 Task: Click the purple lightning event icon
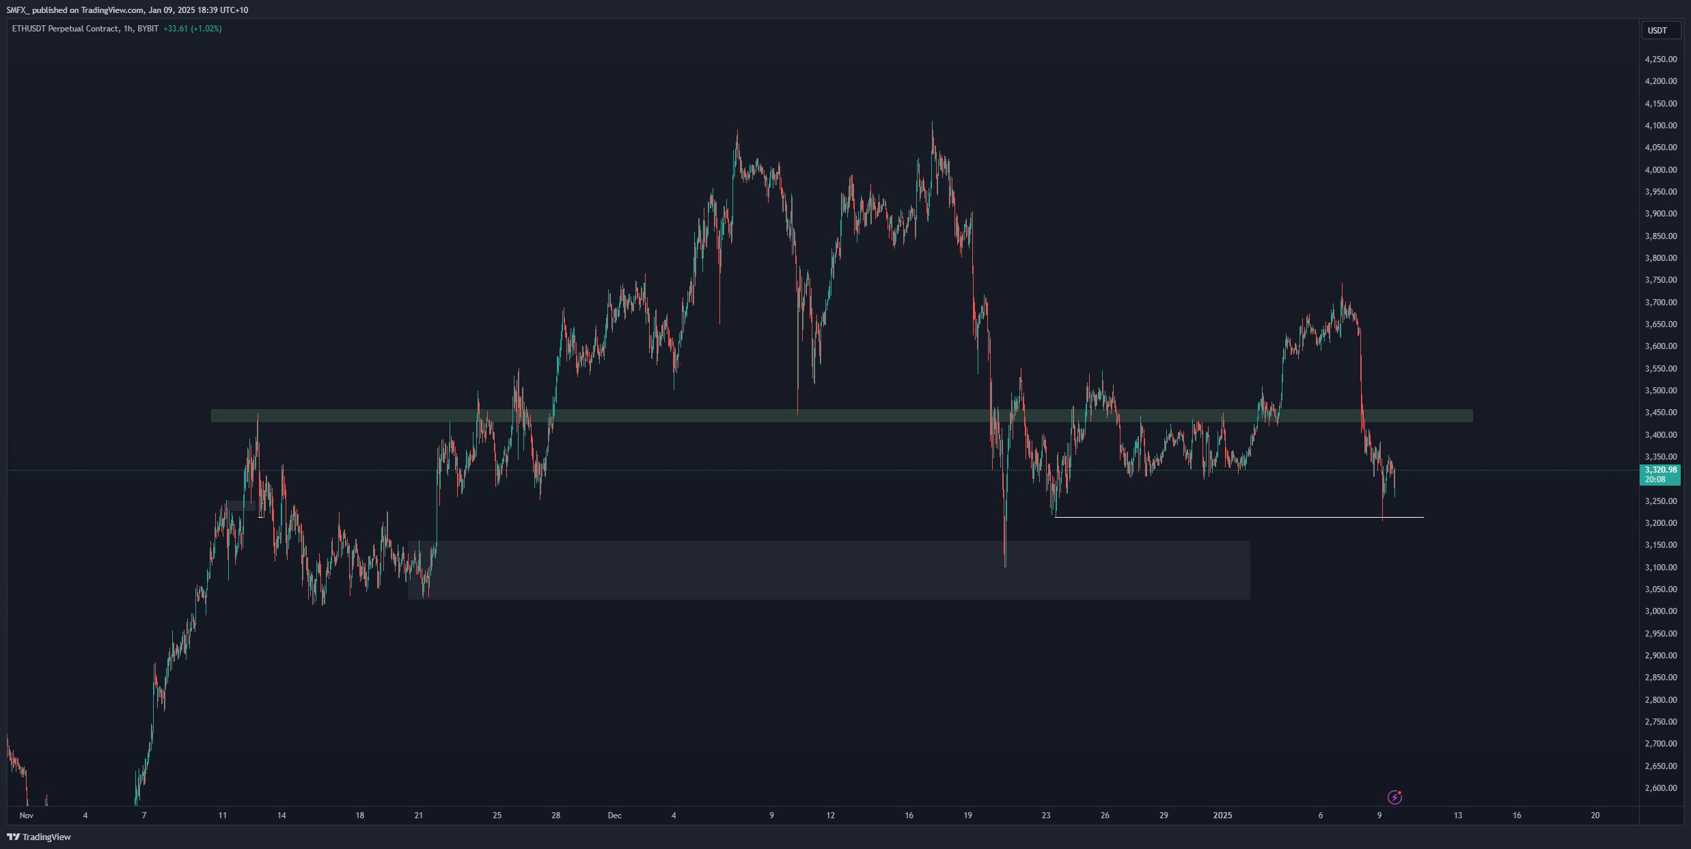1394,797
